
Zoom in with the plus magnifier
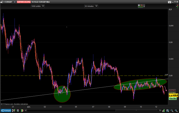click(x=176, y=110)
